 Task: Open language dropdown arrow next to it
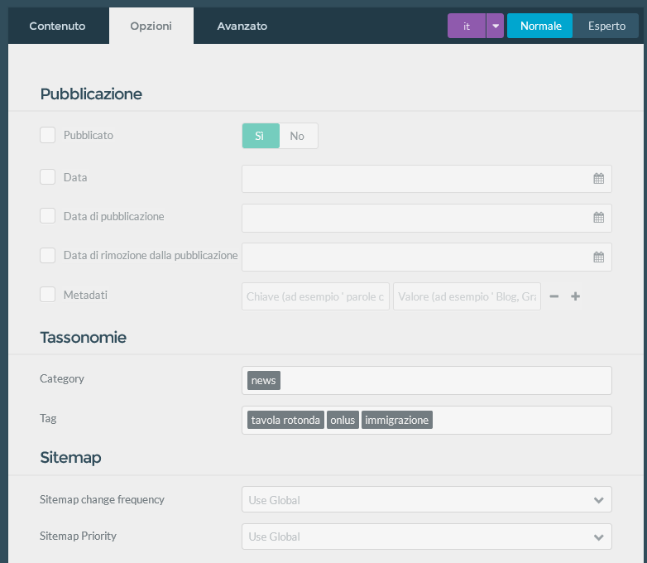(x=495, y=26)
